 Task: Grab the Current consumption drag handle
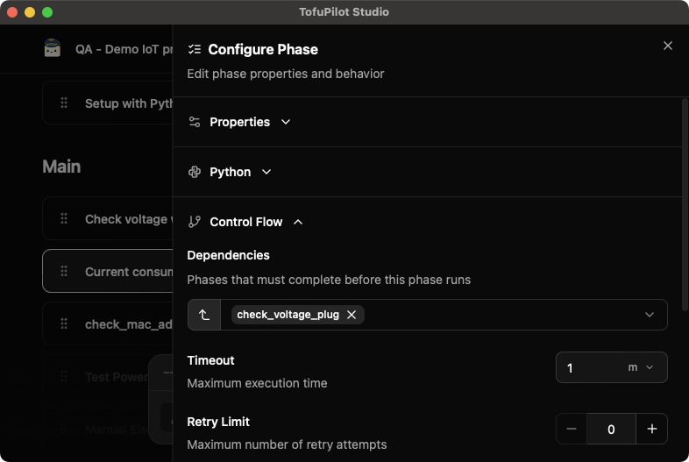64,271
